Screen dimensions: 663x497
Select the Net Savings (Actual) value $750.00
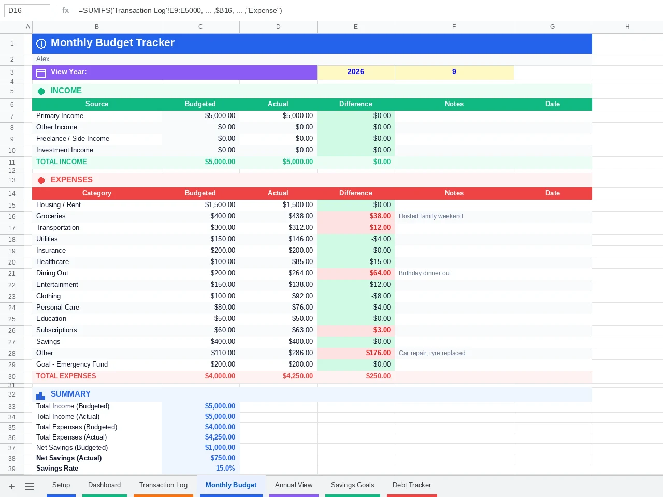[x=200, y=458]
